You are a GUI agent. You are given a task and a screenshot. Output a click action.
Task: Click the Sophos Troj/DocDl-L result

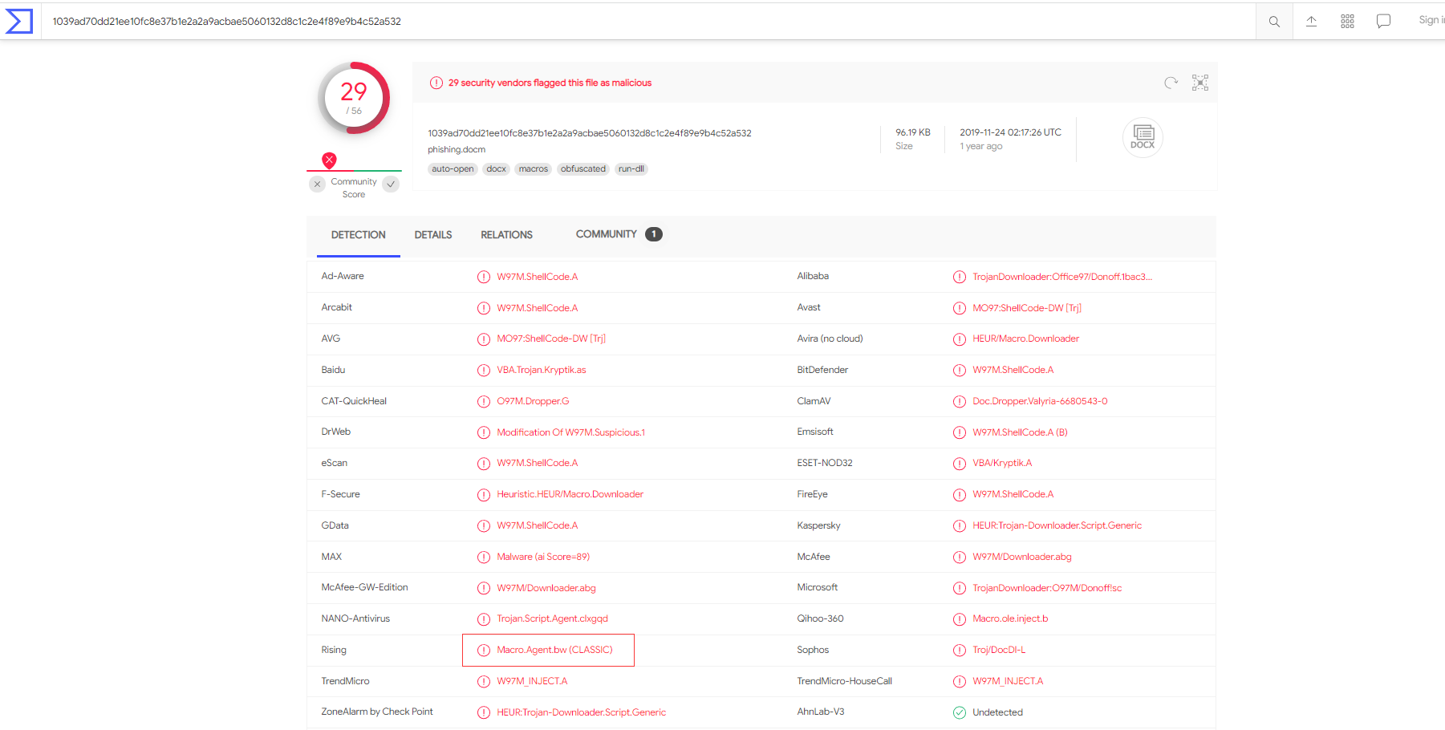click(x=999, y=650)
